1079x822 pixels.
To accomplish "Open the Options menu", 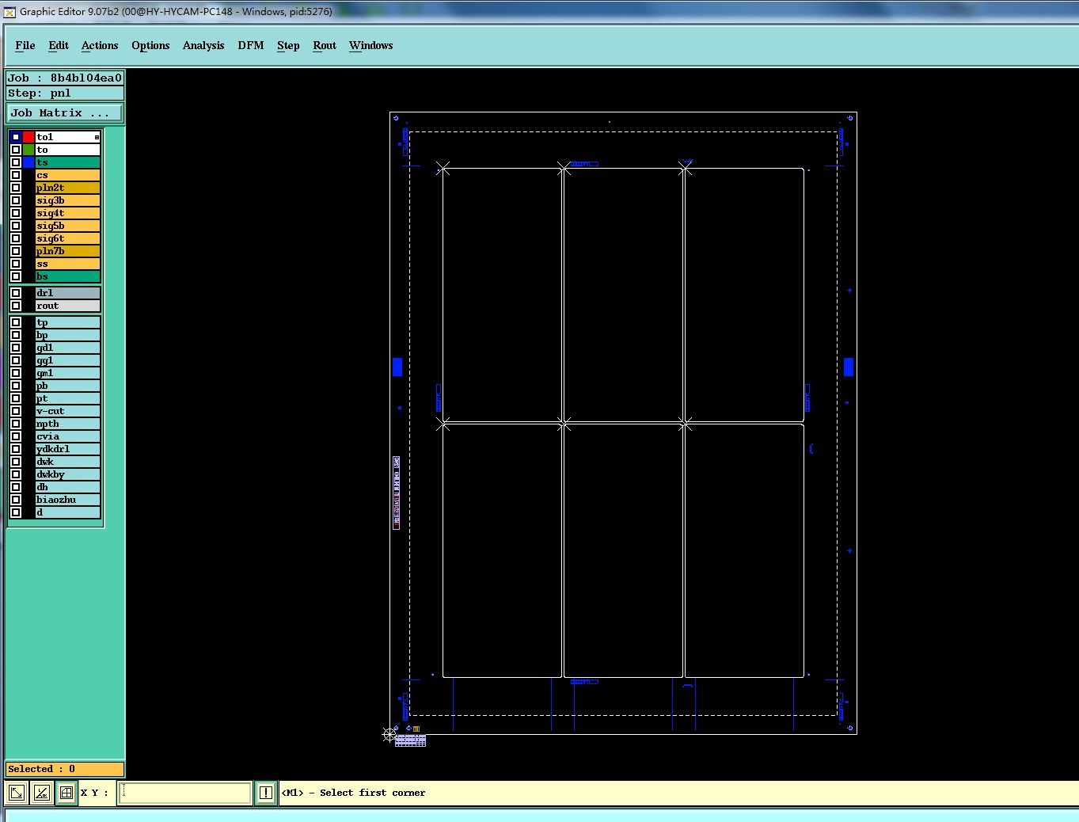I will point(150,45).
